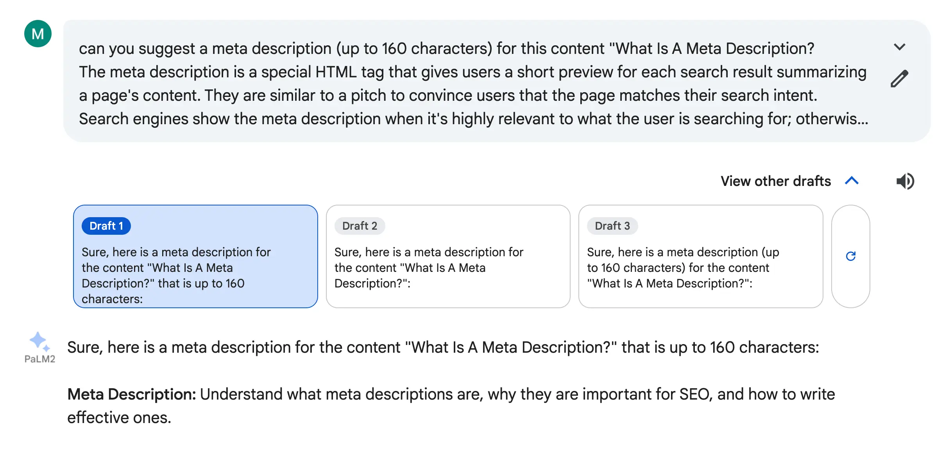Click the bold "Meta Description:" label
Screen dimensions: 952x457
(x=132, y=395)
